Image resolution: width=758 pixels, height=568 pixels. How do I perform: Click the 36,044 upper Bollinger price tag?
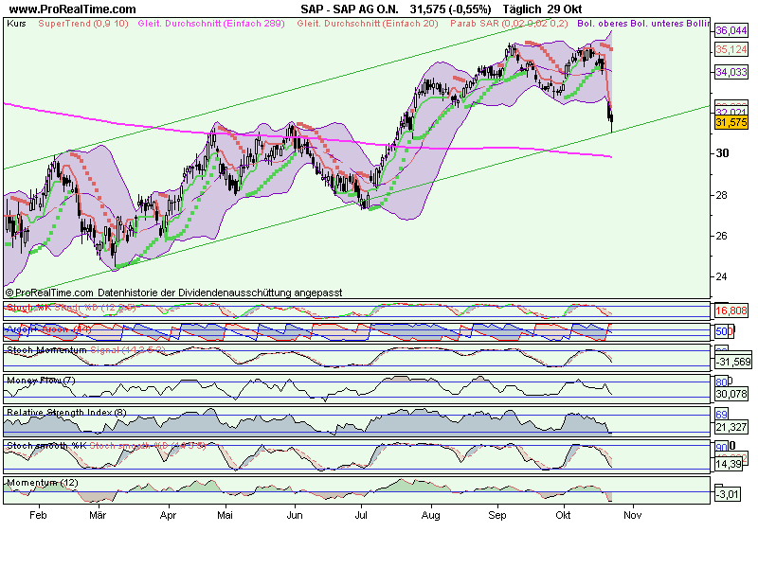[731, 30]
